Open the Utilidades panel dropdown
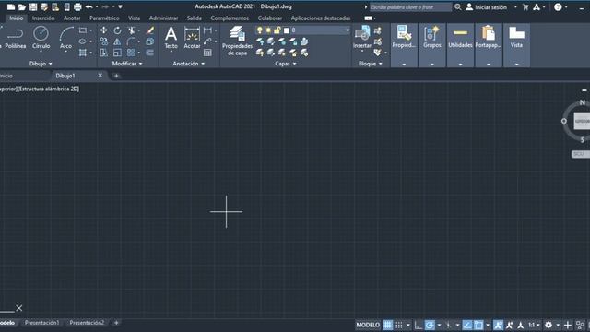The image size is (590, 332). coord(460,65)
